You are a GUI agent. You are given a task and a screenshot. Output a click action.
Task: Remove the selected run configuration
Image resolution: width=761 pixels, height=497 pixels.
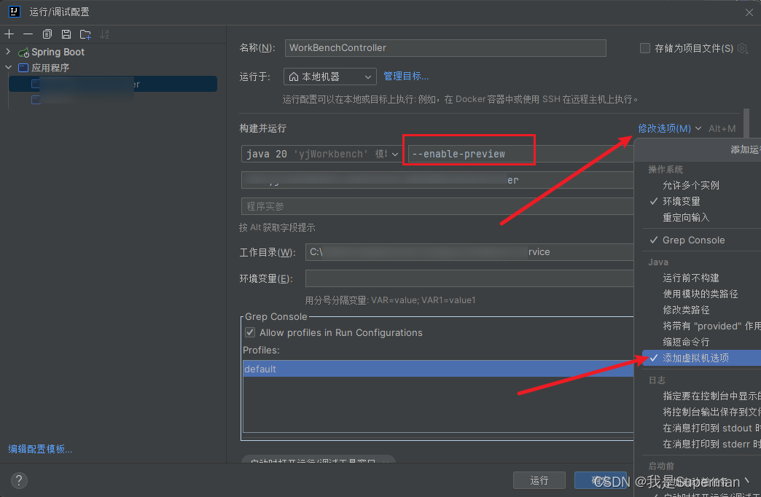tap(28, 34)
